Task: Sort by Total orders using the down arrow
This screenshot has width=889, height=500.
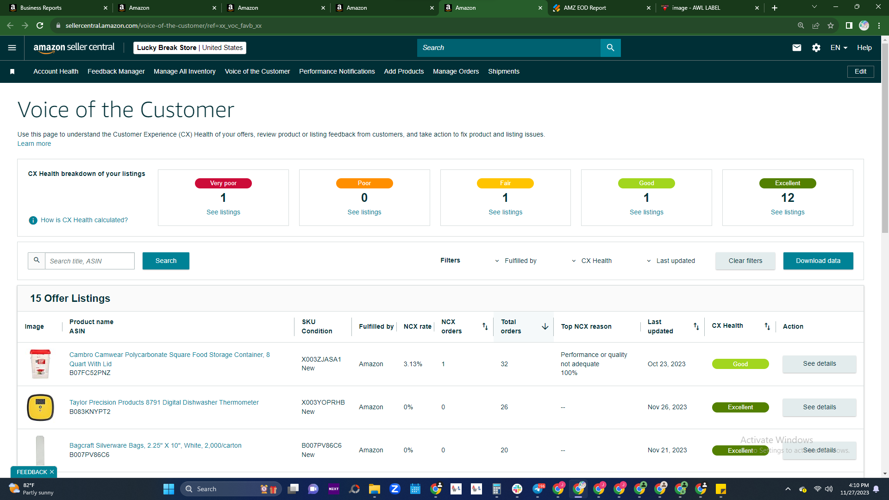Action: coord(545,326)
